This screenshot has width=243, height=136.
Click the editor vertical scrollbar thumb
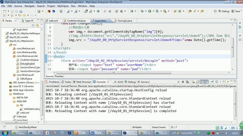click(232, 47)
